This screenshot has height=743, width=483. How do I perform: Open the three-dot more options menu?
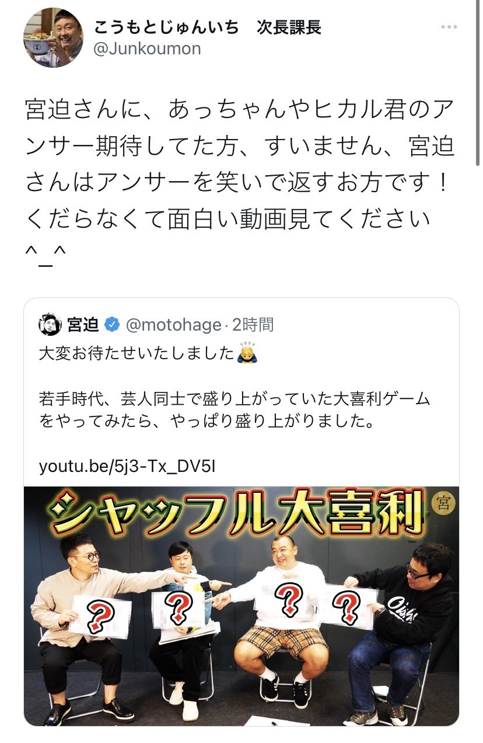tap(449, 28)
